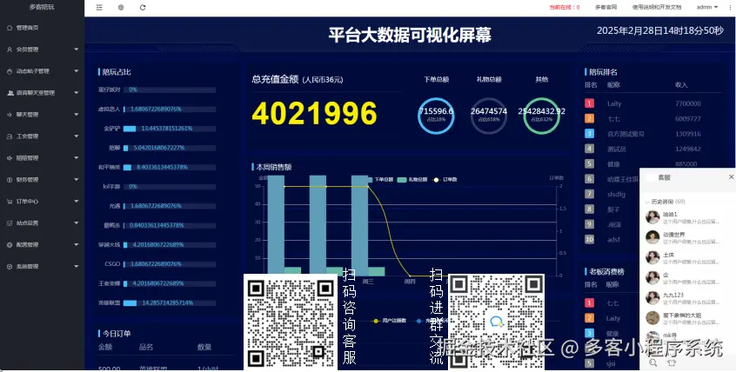
Task: Click the avatar of 九九123
Action: tap(652, 298)
